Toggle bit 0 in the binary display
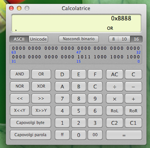This screenshot has height=148, width=150. tap(138, 57)
